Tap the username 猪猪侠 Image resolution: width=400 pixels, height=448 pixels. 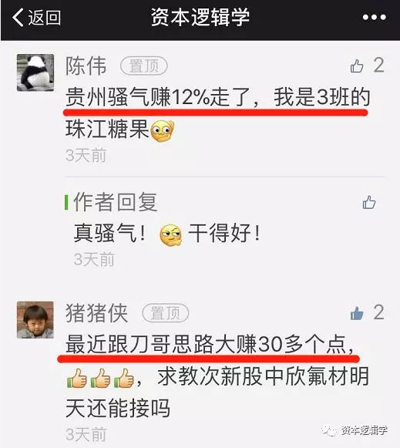coord(96,313)
